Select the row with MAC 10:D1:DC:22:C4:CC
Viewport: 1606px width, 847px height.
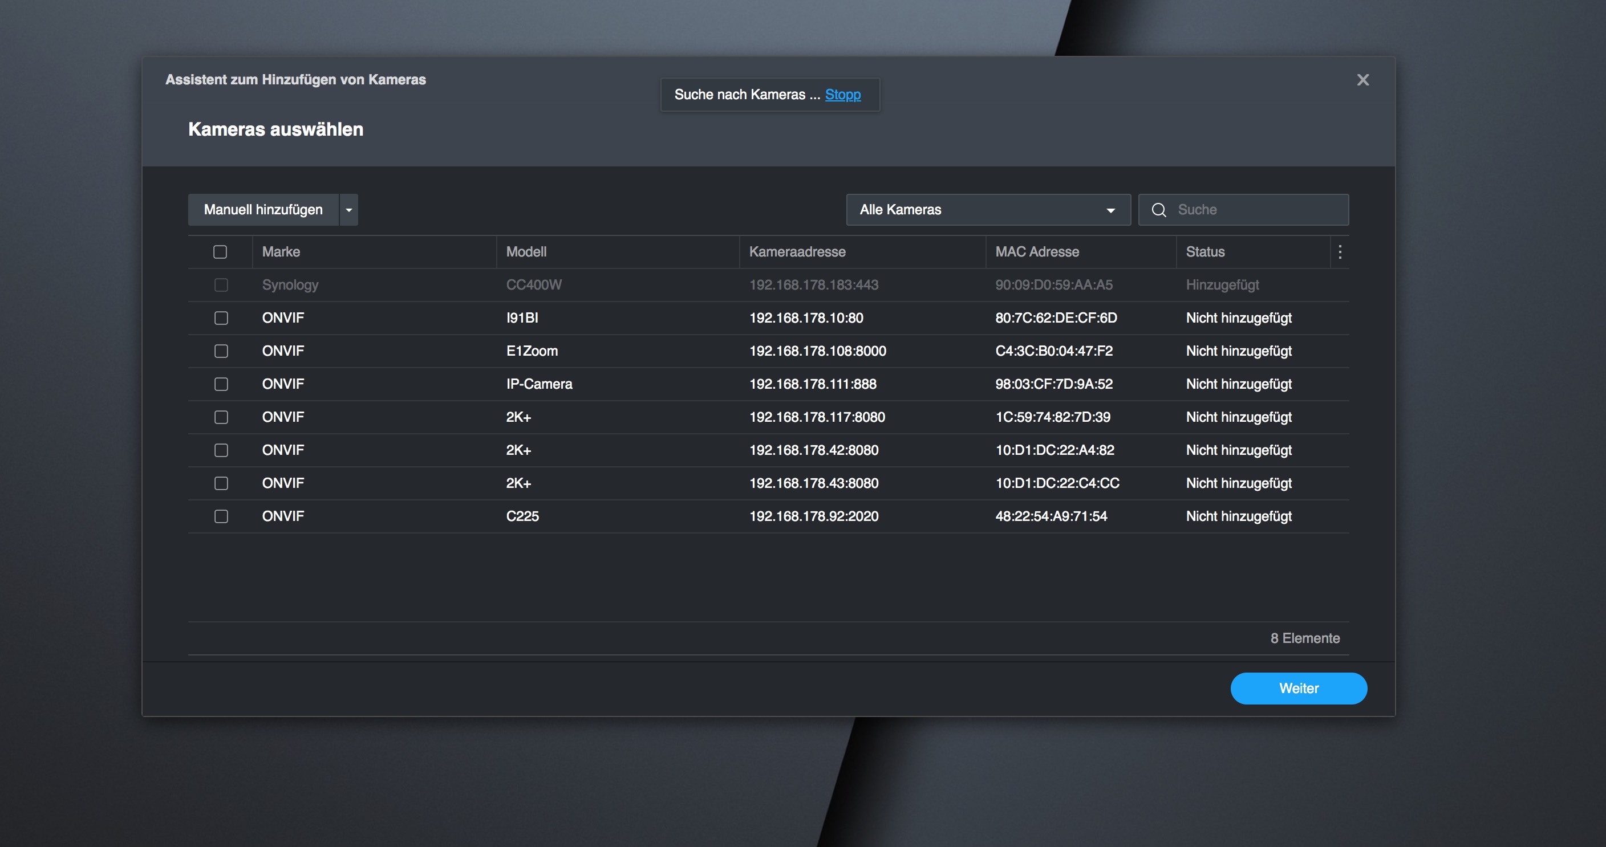(768, 483)
